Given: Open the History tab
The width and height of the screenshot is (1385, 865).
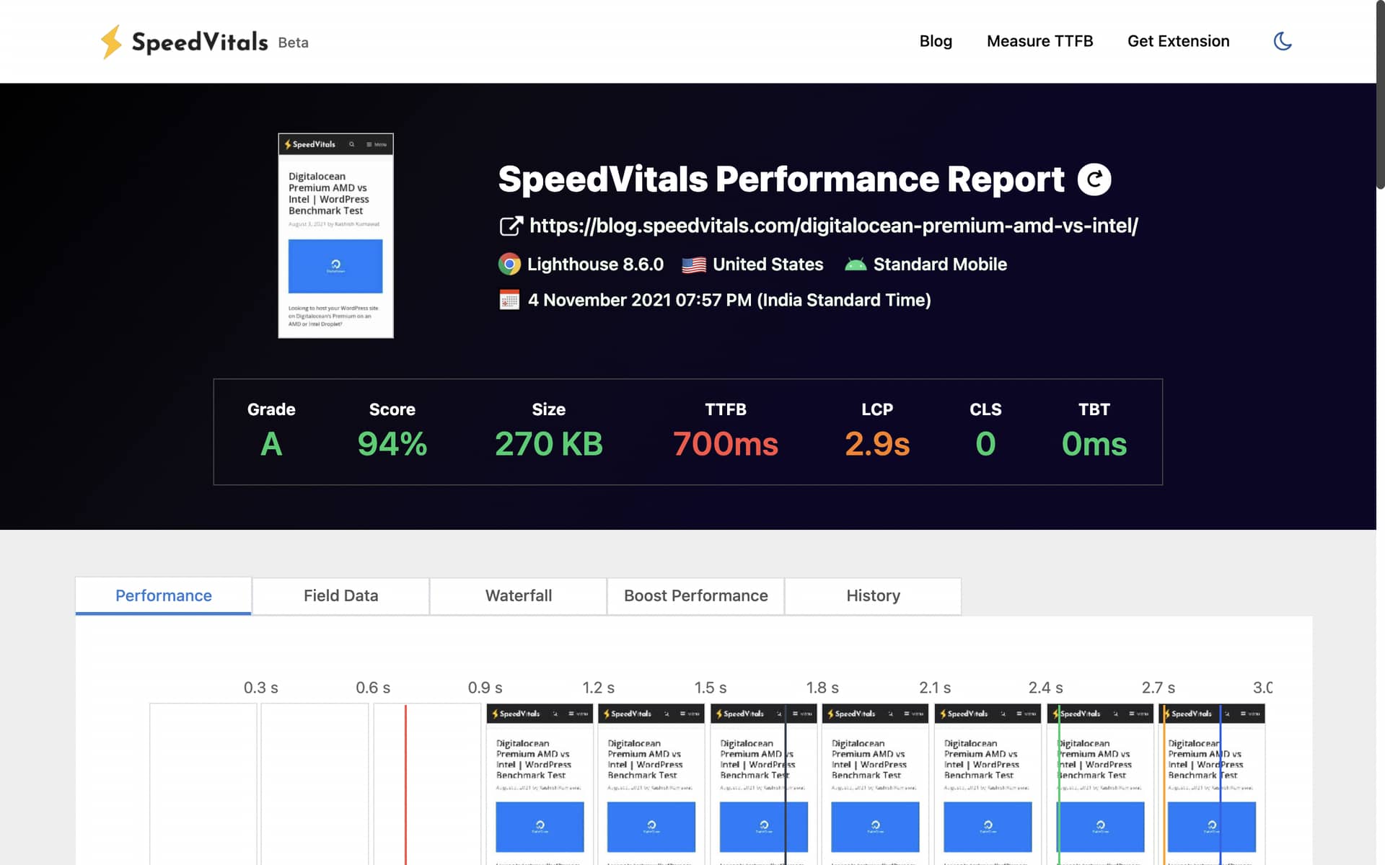Looking at the screenshot, I should point(873,595).
